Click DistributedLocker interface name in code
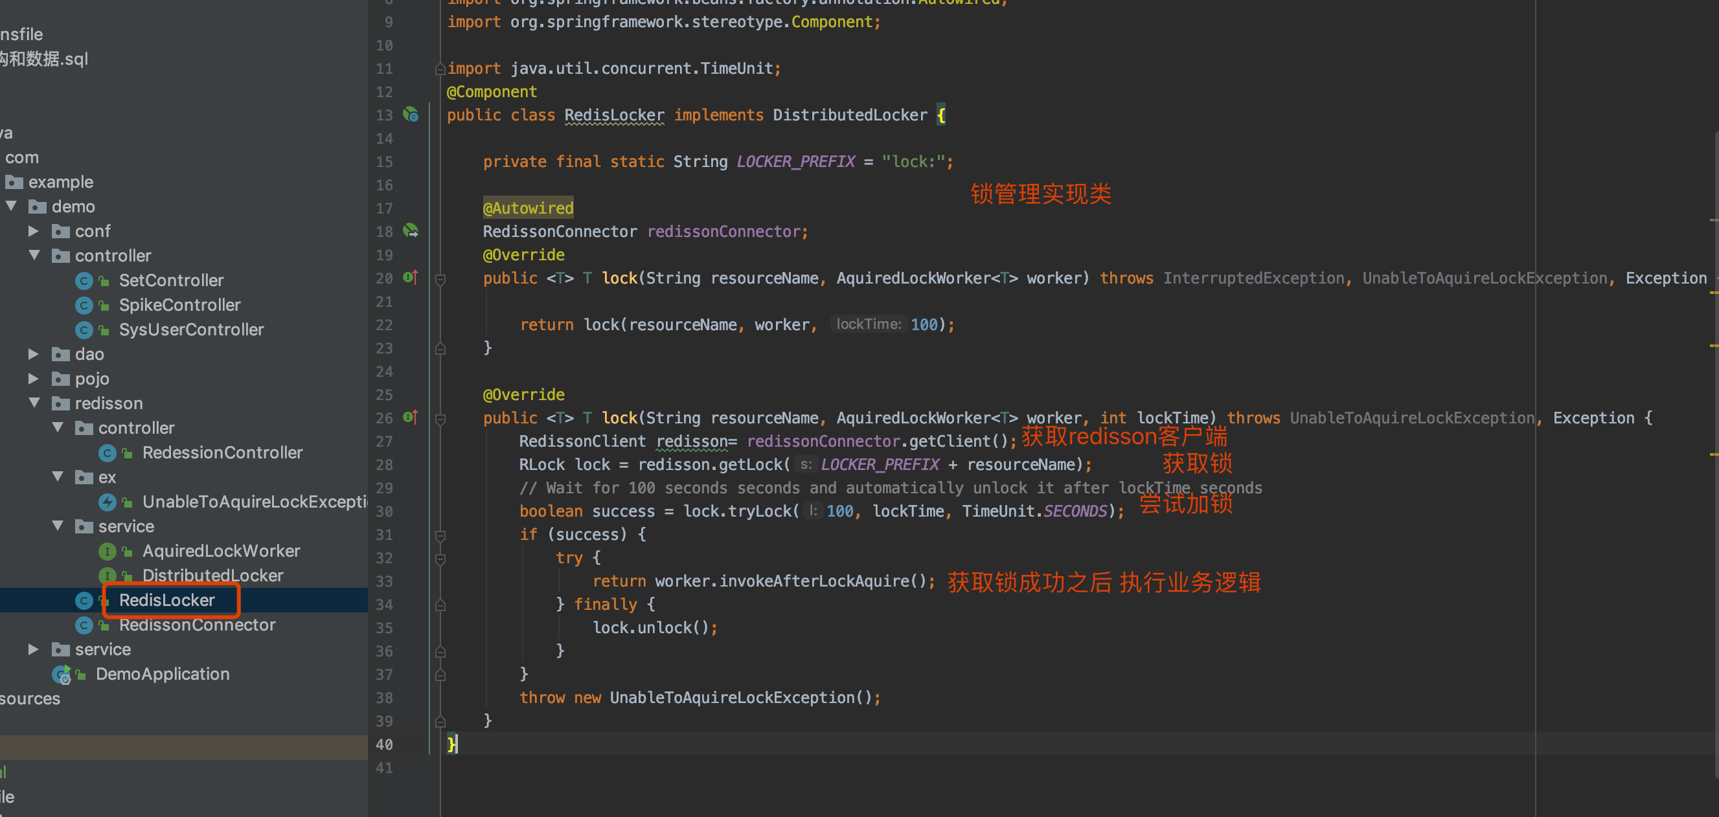This screenshot has height=817, width=1719. point(850,115)
